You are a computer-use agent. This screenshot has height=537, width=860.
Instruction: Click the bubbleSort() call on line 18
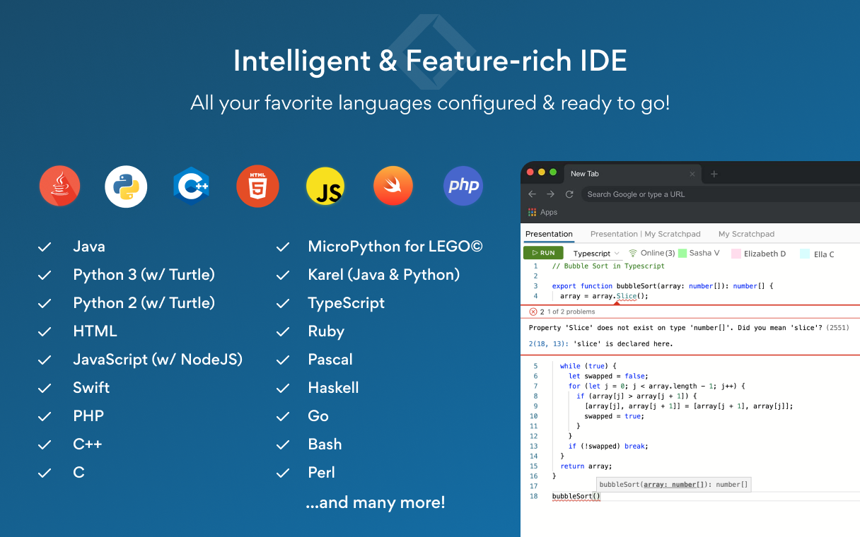click(576, 496)
